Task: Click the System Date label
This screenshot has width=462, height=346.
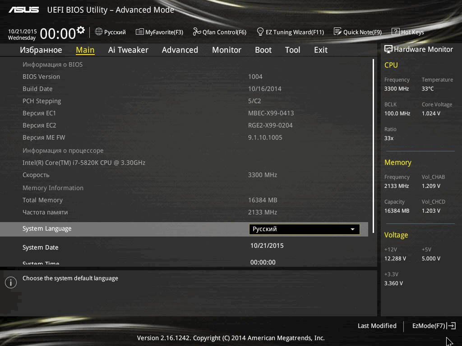Action: tap(40, 247)
